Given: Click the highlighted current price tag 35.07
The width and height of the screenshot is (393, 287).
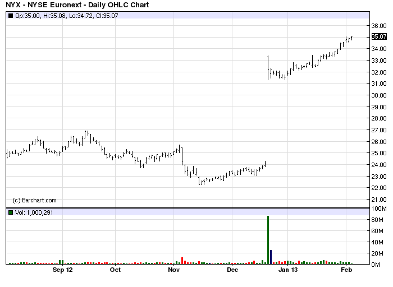Looking at the screenshot, I should pyautogui.click(x=379, y=36).
